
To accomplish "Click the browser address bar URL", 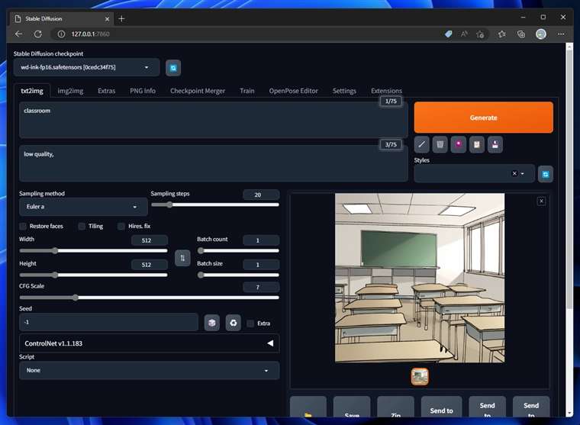I will point(90,34).
